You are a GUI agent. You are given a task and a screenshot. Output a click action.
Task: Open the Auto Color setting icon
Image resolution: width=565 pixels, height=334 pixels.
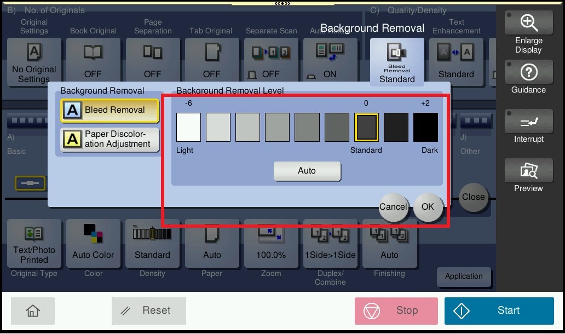click(93, 243)
